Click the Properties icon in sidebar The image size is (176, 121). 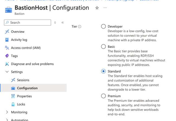(x=13, y=96)
